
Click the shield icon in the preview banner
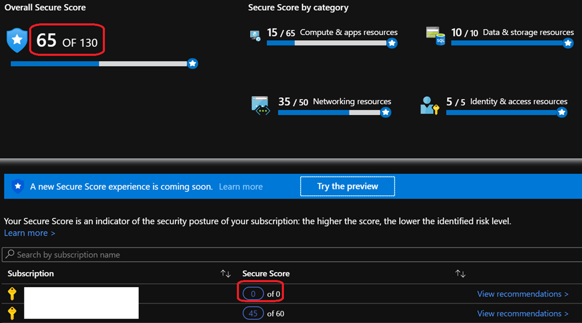[18, 186]
